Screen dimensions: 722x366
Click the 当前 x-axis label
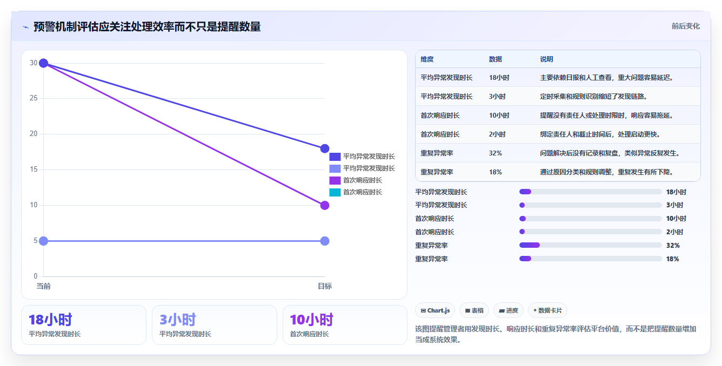coord(44,286)
